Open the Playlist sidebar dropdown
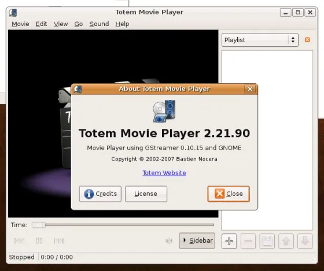Screen dimensions: 324x271 [x=260, y=40]
